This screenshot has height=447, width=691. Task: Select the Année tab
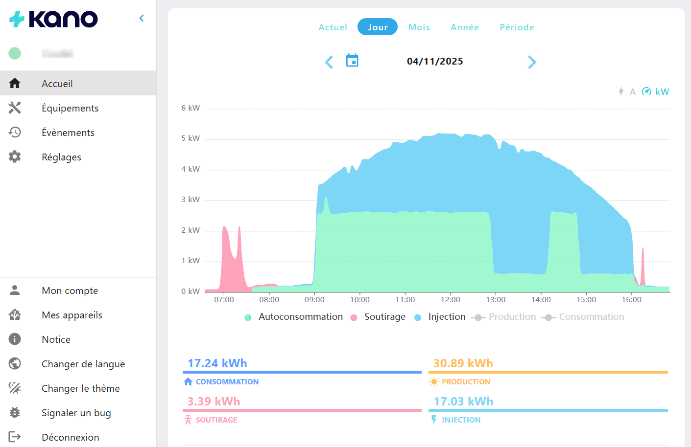tap(465, 27)
